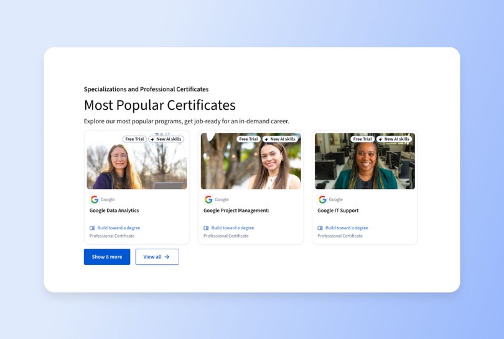Click New AI skills badge on Data Analytics card
This screenshot has height=339, width=504.
[x=166, y=139]
